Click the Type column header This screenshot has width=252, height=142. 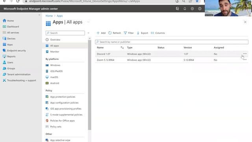click(x=130, y=47)
